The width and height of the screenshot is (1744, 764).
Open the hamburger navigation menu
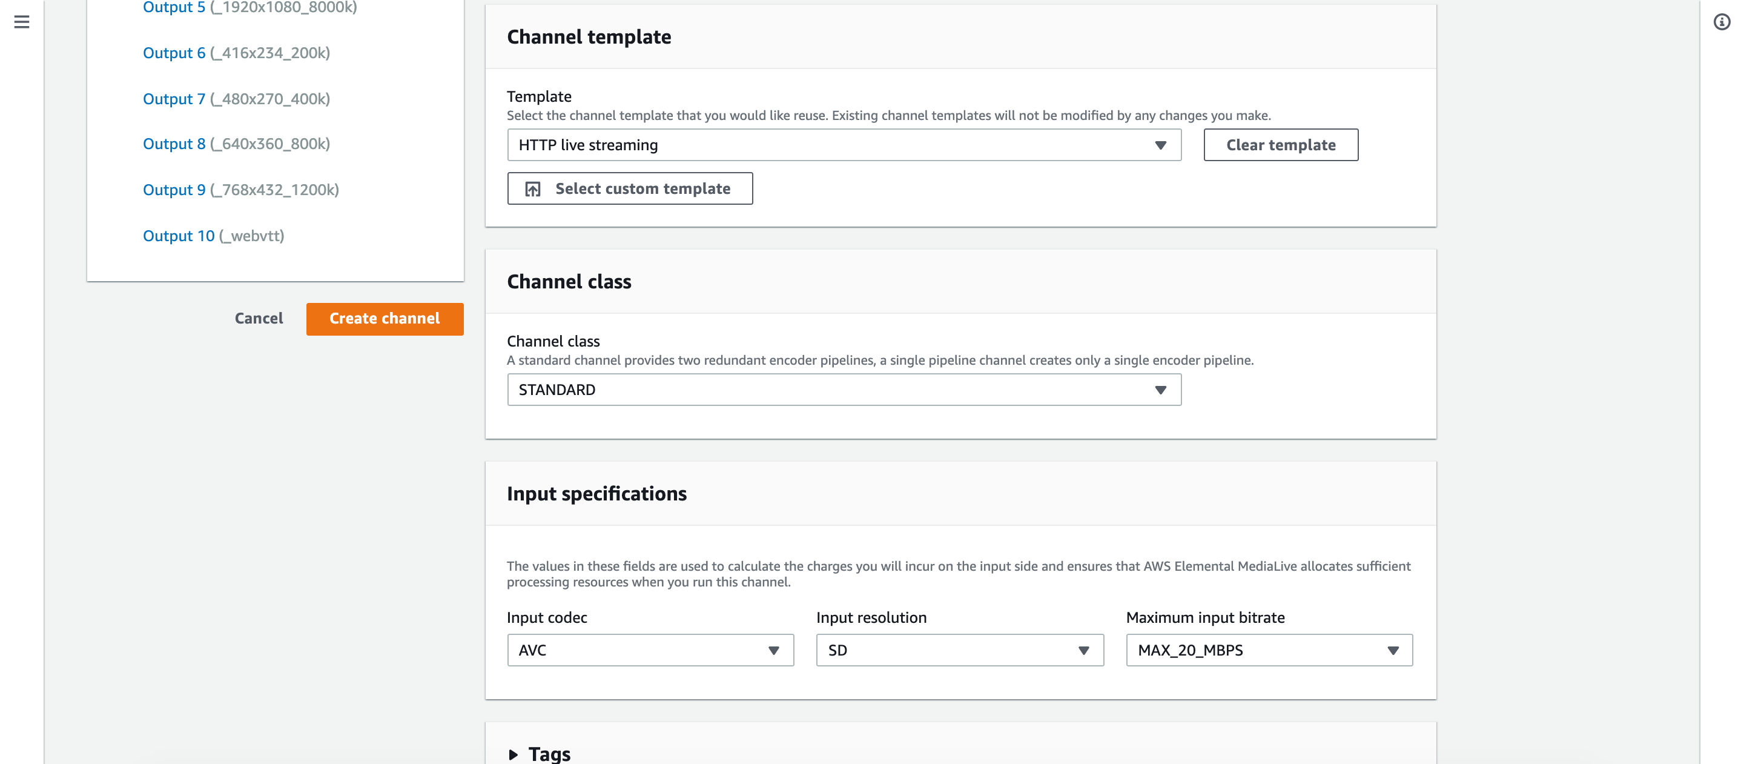click(x=22, y=22)
